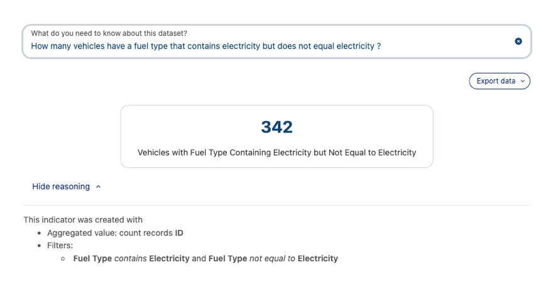Screen dimensions: 558x289
Task: Click the chevron arrow on Export data
Action: tap(523, 81)
